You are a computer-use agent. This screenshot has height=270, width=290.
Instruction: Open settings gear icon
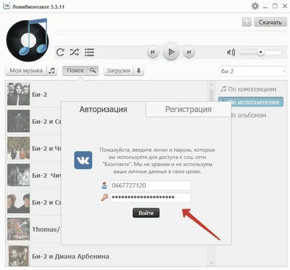pos(255,6)
